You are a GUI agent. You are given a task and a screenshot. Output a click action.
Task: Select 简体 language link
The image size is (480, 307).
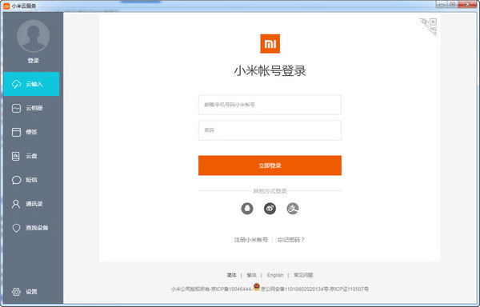[231, 275]
